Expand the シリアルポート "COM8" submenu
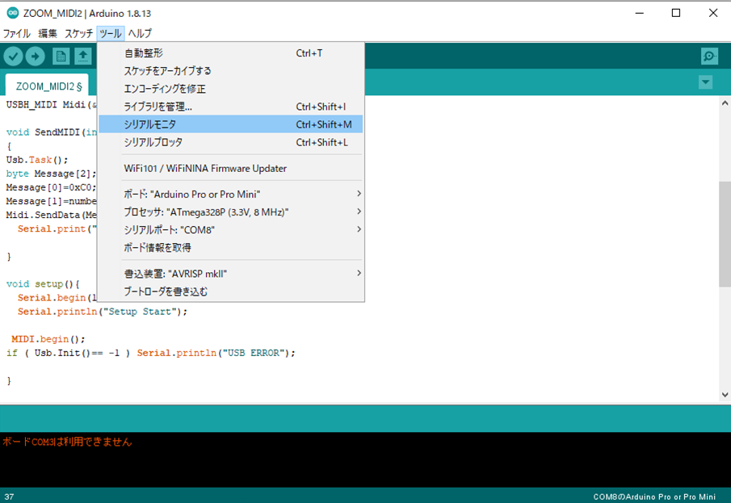This screenshot has width=731, height=503. tap(231, 229)
